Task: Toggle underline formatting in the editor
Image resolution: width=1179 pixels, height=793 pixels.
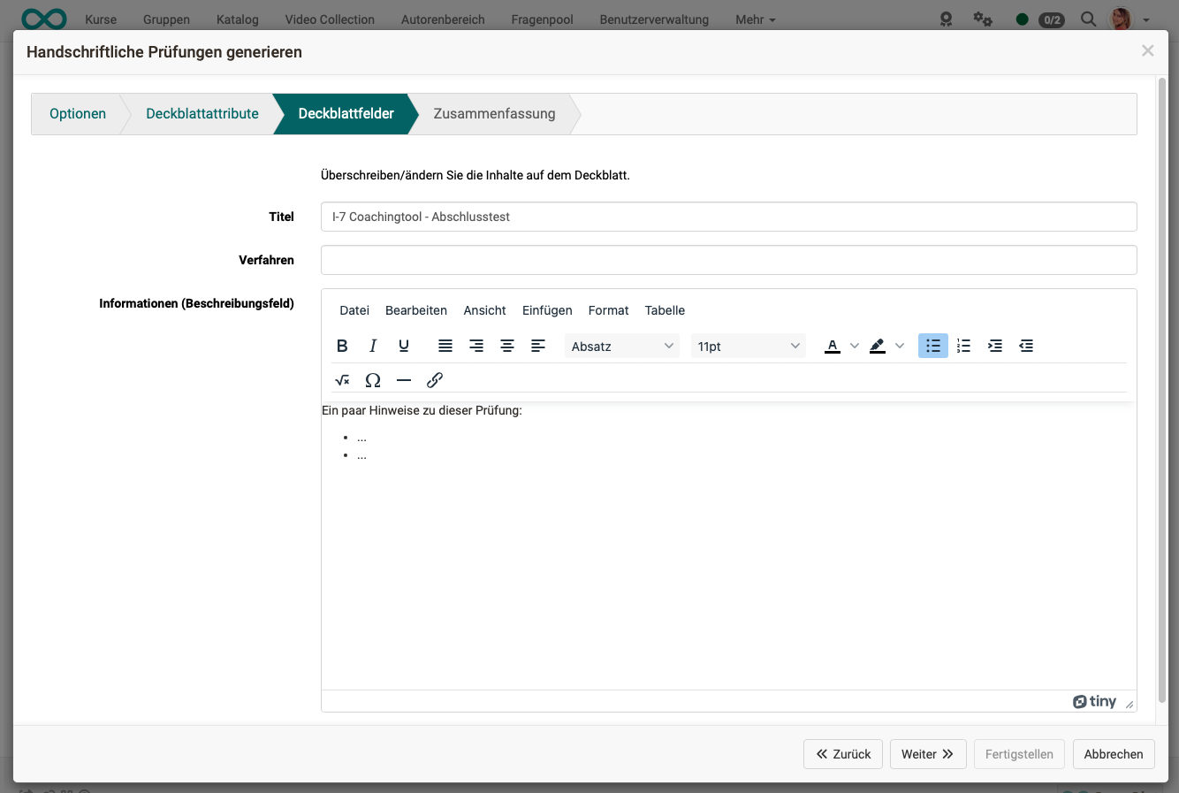Action: pos(404,346)
